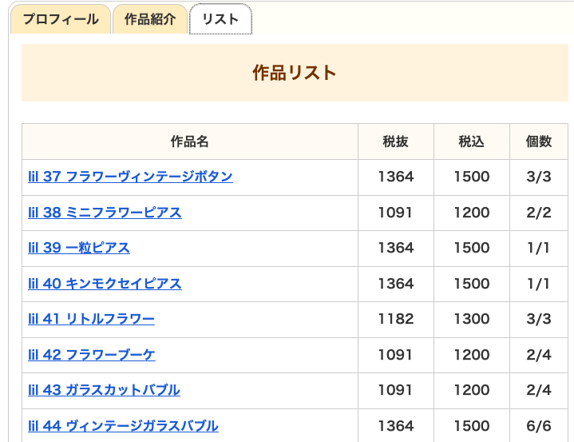
Task: Click the 税込 column header
Action: [471, 141]
